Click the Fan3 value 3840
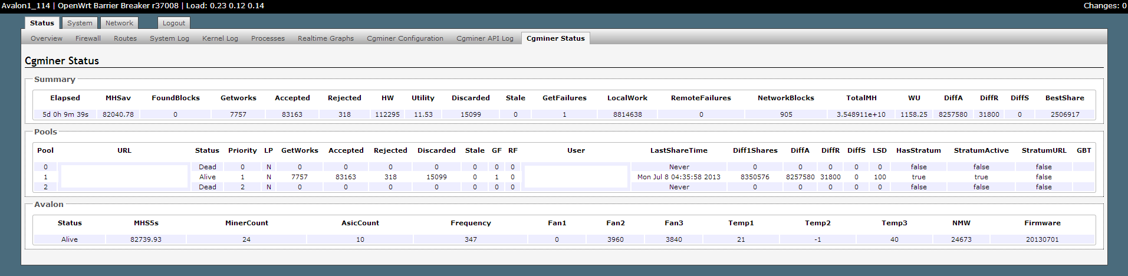 point(674,239)
